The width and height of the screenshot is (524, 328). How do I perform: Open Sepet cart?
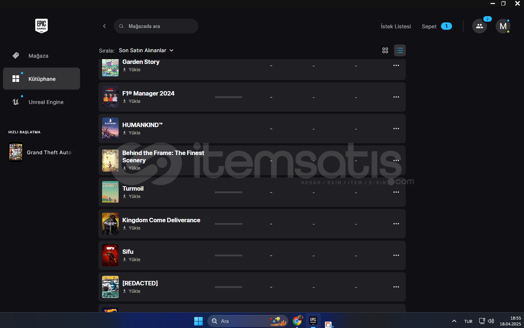click(437, 26)
